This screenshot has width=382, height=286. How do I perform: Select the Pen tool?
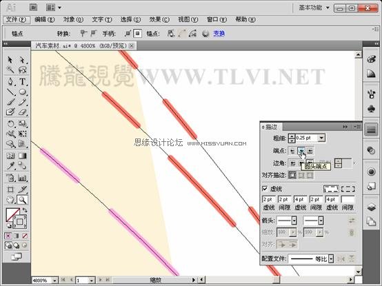(x=10, y=81)
